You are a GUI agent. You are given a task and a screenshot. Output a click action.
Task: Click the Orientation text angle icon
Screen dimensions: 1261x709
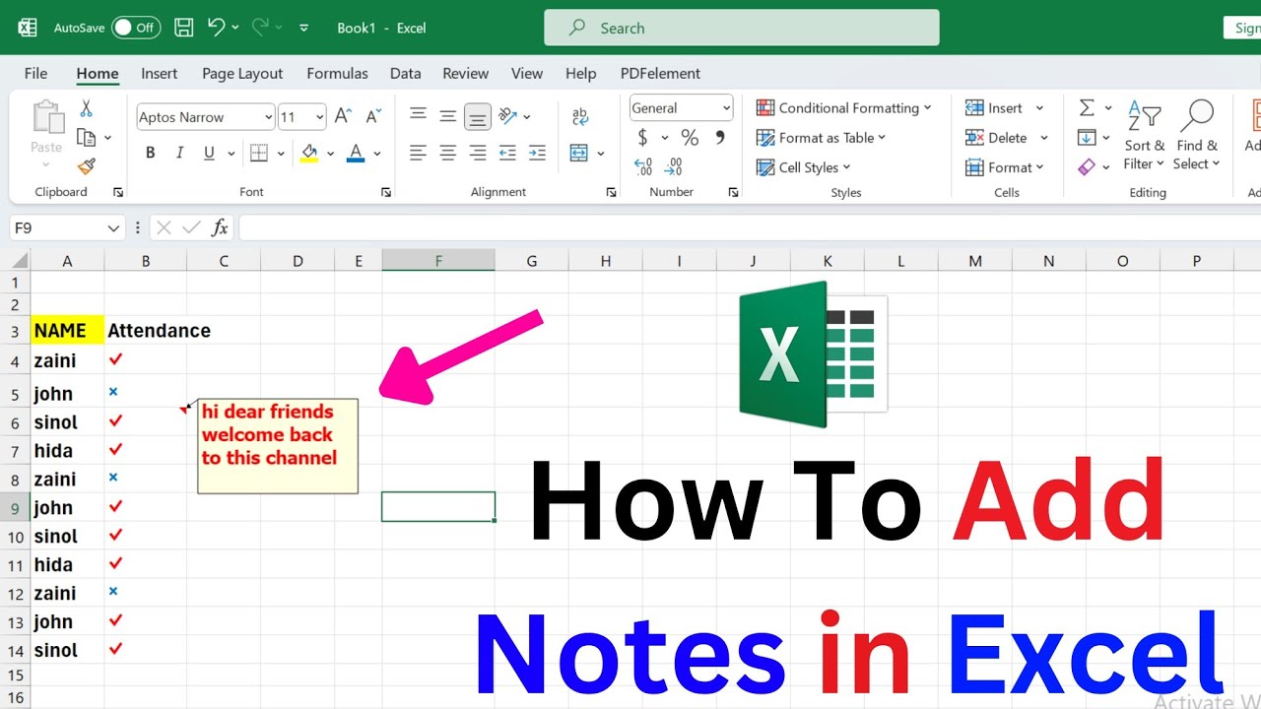508,116
